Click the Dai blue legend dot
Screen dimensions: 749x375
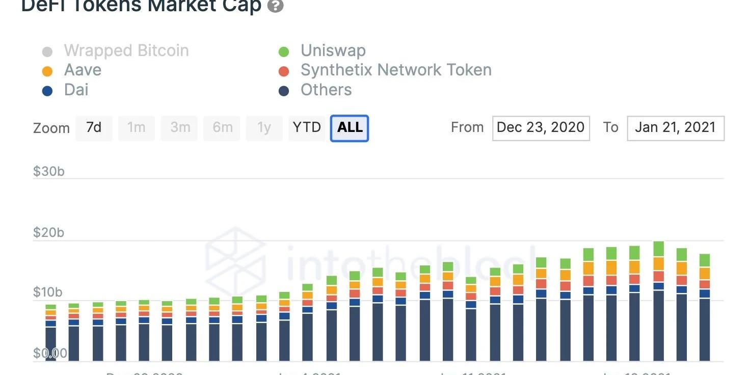coord(47,91)
